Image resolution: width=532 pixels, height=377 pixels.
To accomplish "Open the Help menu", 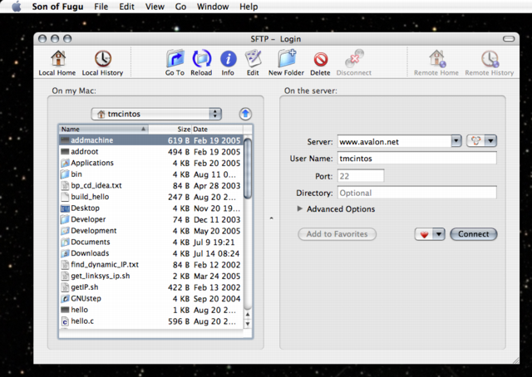I will click(249, 7).
